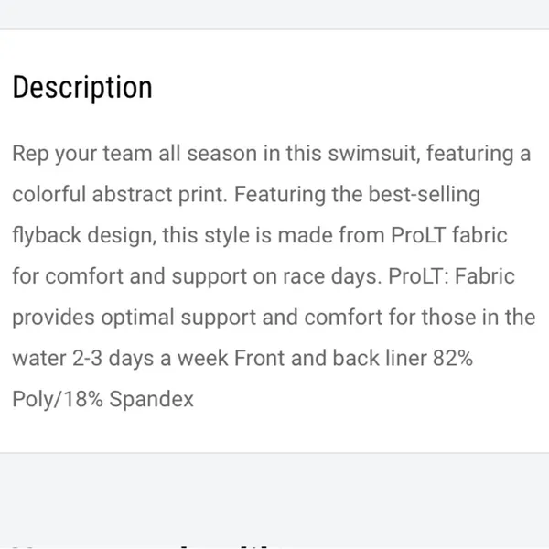Click the phrase 'those in the'
549x549 pixels.
click(479, 318)
